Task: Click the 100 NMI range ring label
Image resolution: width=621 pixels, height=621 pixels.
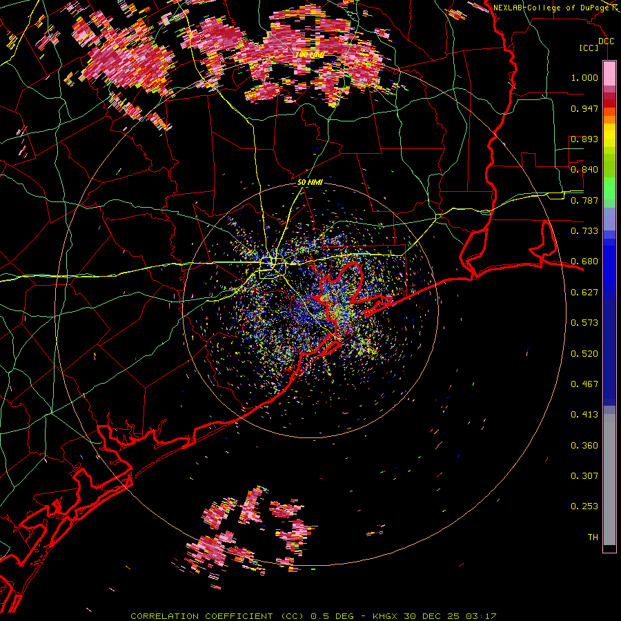Action: (x=310, y=55)
